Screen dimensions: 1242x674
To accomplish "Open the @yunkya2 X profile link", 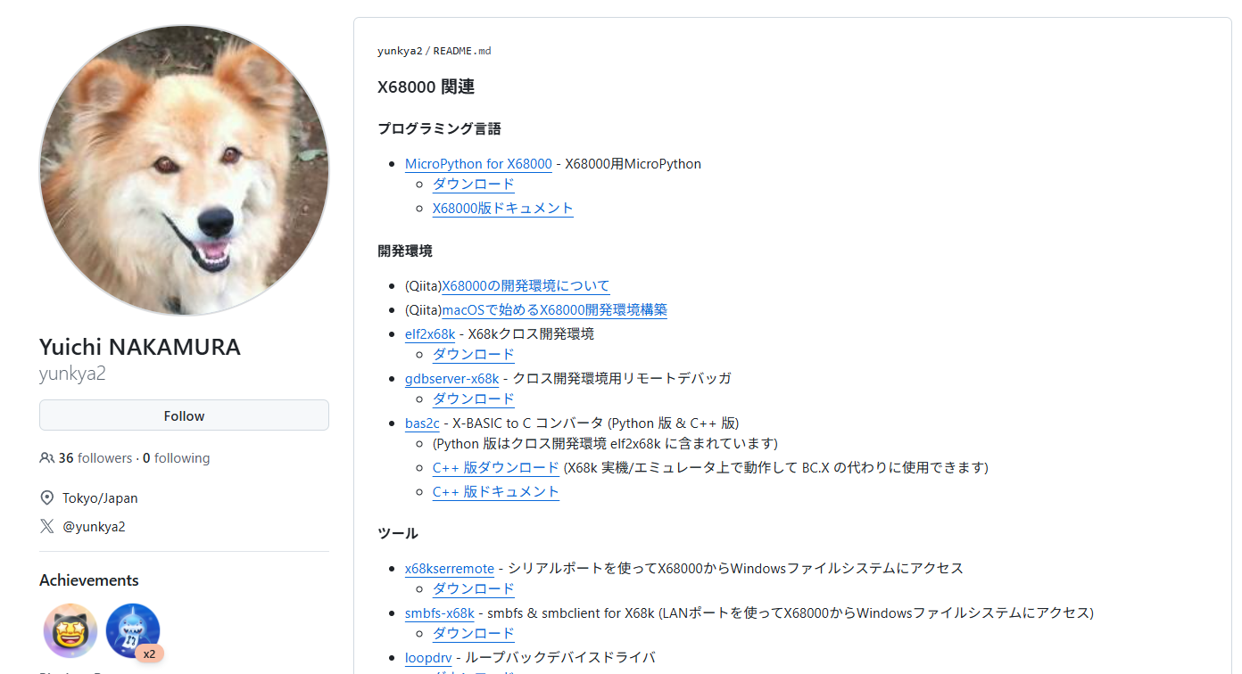I will click(94, 526).
